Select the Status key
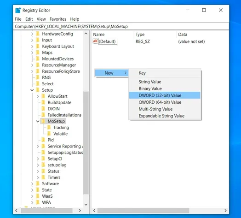Screen dimensions: 241x218 (53, 171)
